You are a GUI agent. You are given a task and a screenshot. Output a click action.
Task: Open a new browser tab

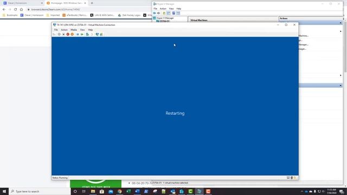coord(92,3)
